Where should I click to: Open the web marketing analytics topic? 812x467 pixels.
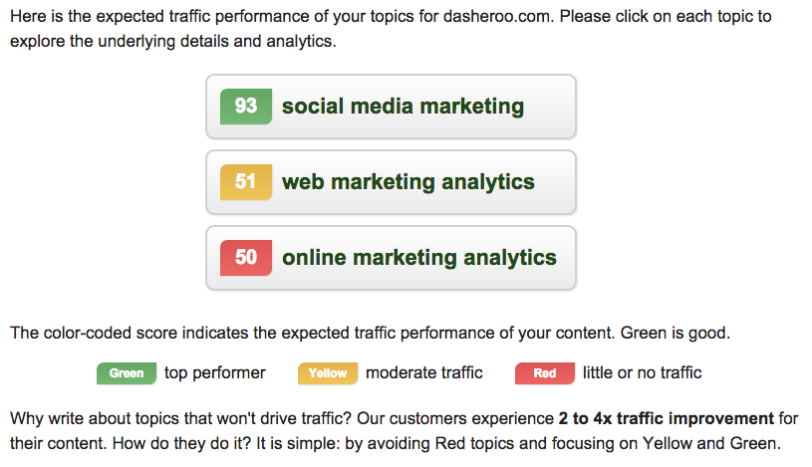[x=407, y=182]
